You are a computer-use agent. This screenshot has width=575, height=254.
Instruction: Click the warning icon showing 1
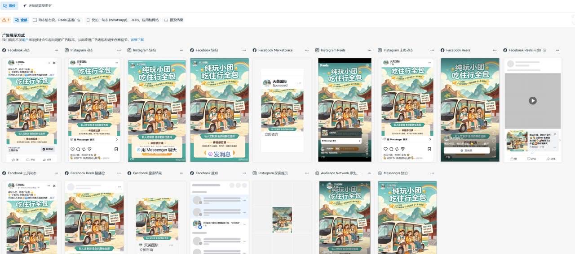pyautogui.click(x=6, y=20)
